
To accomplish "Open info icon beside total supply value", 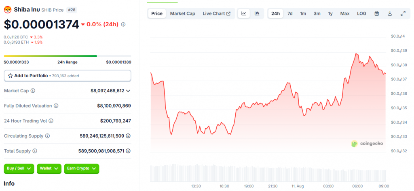I will [128, 151].
